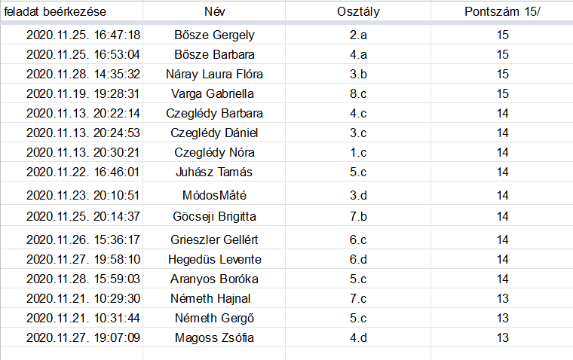Select the Magoss Zsófia name cell
This screenshot has width=573, height=360.
214,337
